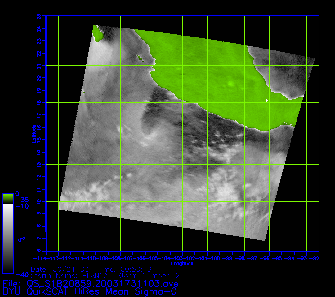The height and width of the screenshot is (297, 335).
Task: Select the file name QS_S1B20859.20031731103.ave text
Action: (x=103, y=283)
